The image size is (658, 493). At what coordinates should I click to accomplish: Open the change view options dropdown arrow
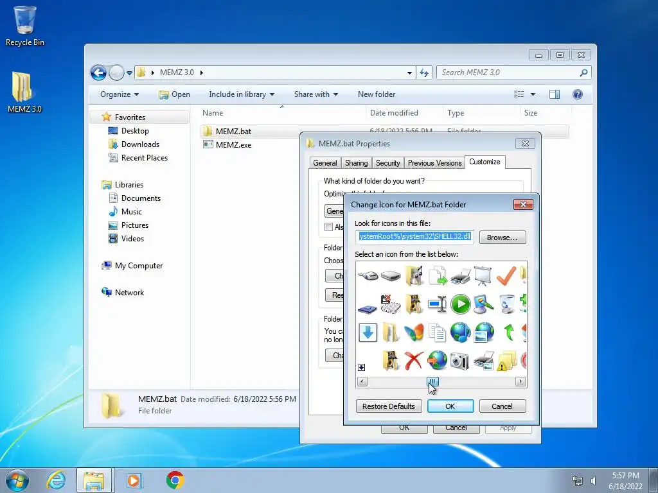pos(533,94)
